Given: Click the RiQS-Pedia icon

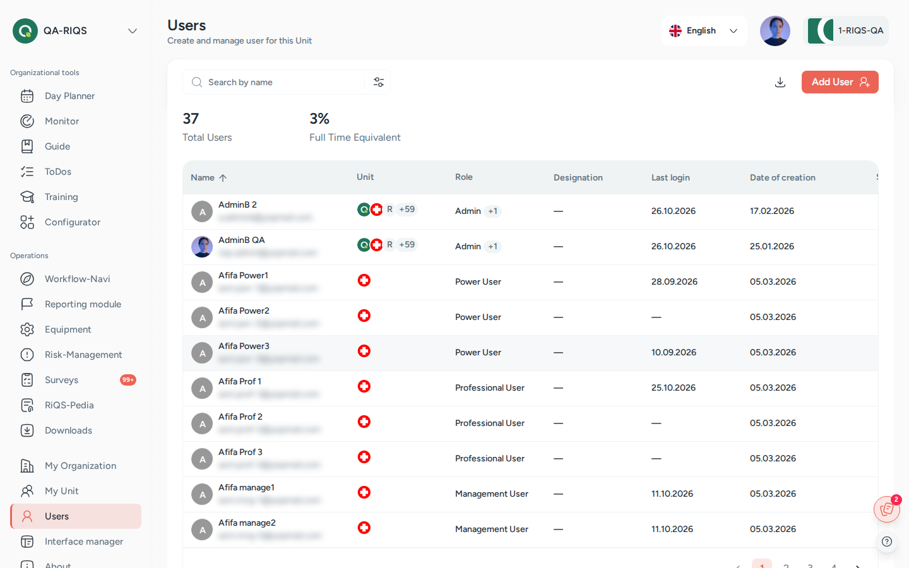Looking at the screenshot, I should pyautogui.click(x=27, y=405).
